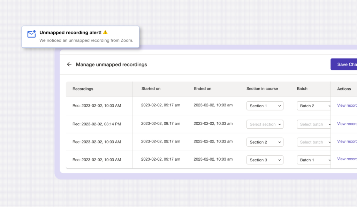357x207 pixels.
Task: Click the 'Ended on' column header
Action: [203, 89]
